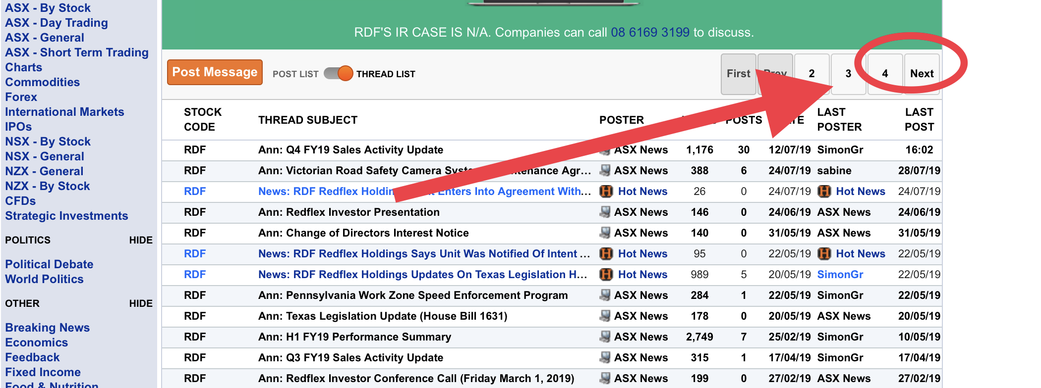The height and width of the screenshot is (388, 1041).
Task: Open the Forex forum link
Action: (21, 97)
